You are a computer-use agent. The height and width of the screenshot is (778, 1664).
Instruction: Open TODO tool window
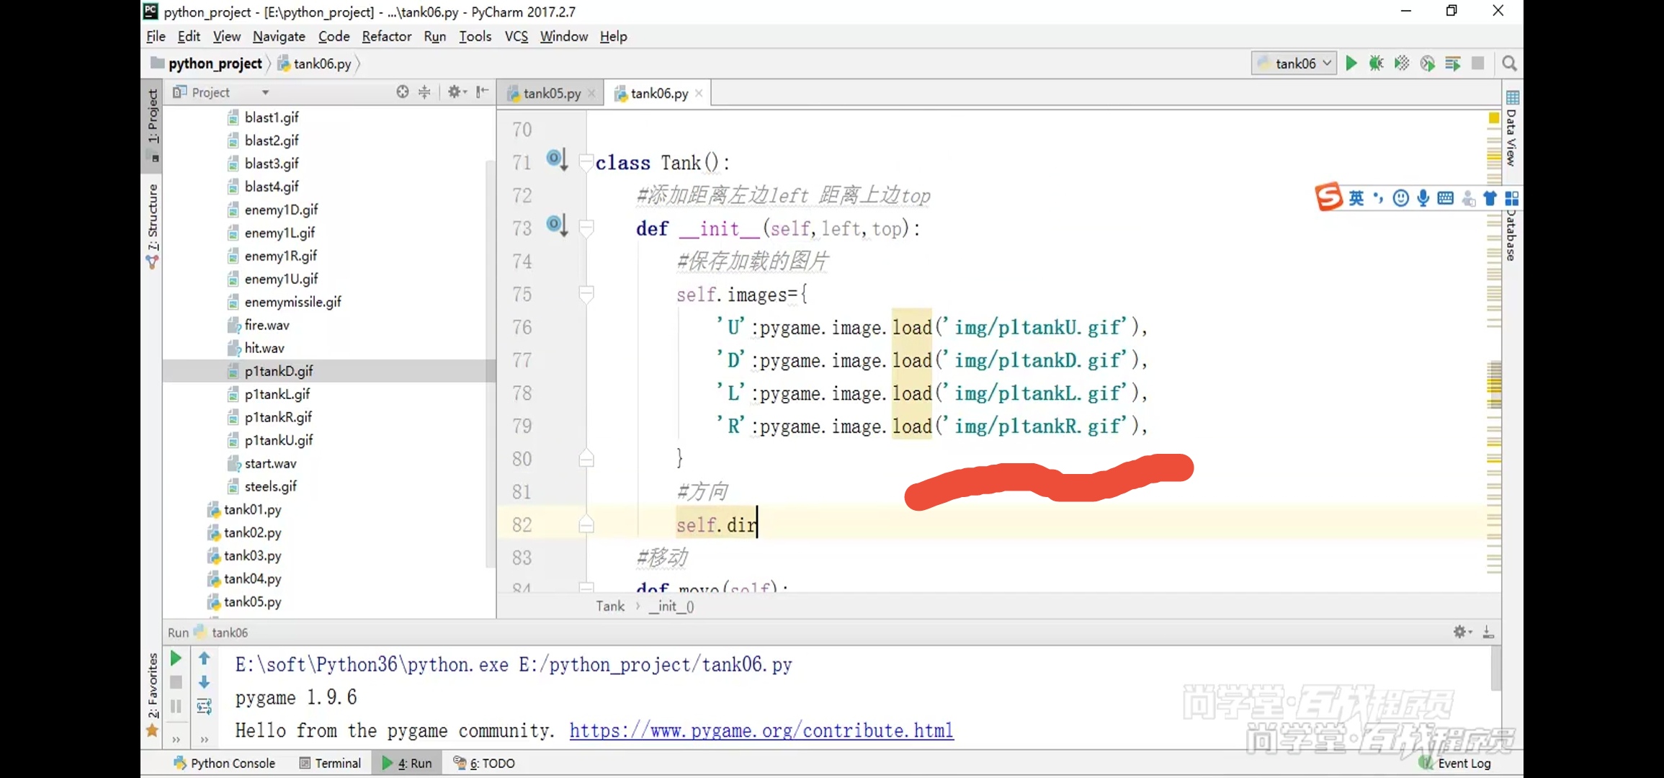[x=483, y=763]
